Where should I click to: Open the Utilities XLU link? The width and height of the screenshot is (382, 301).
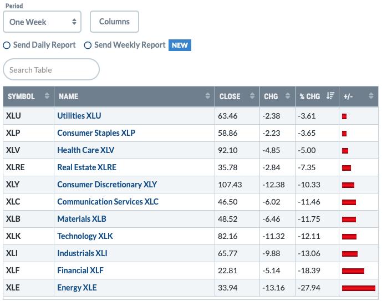pos(79,116)
